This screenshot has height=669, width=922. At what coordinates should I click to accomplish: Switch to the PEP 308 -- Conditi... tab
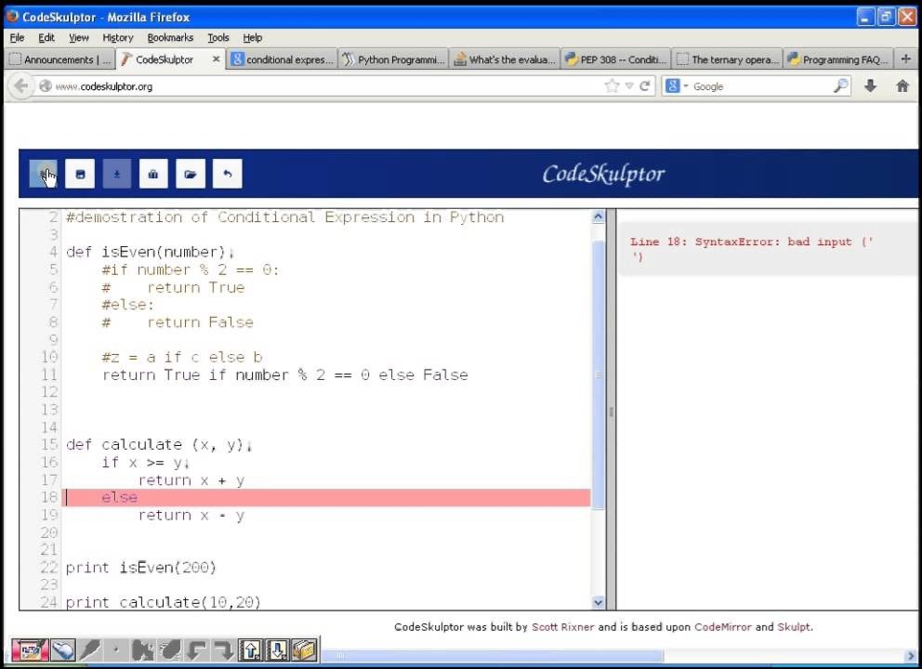(615, 59)
